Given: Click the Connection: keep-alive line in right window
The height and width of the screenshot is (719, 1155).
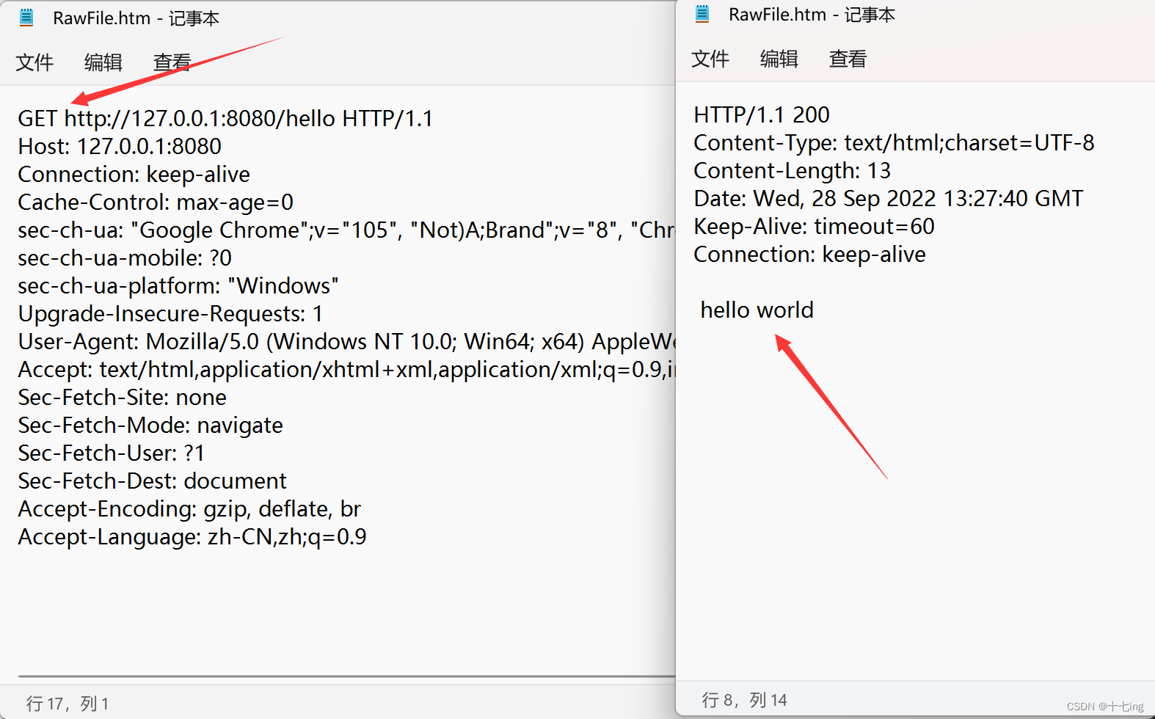Looking at the screenshot, I should pyautogui.click(x=809, y=255).
